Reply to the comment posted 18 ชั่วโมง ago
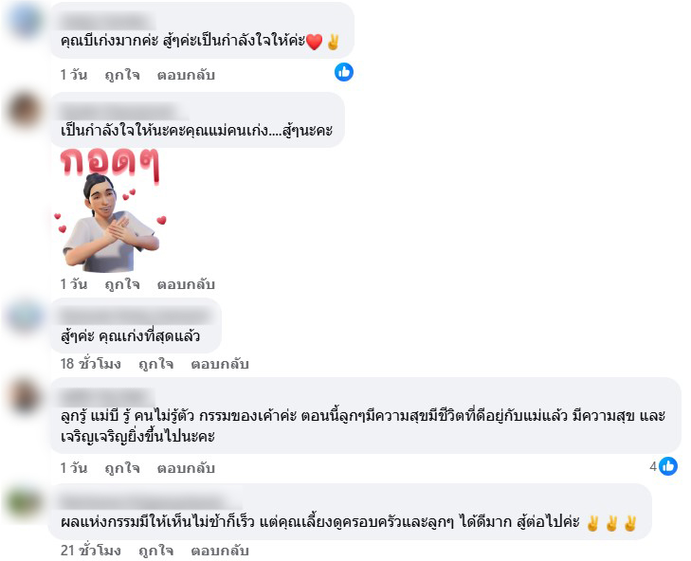The image size is (691, 561). (x=220, y=364)
